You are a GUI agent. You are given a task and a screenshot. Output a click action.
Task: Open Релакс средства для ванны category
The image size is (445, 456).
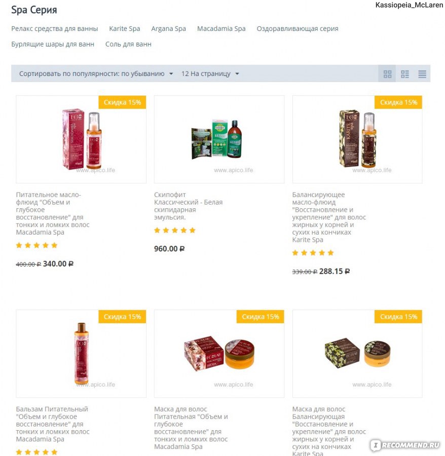pos(55,29)
